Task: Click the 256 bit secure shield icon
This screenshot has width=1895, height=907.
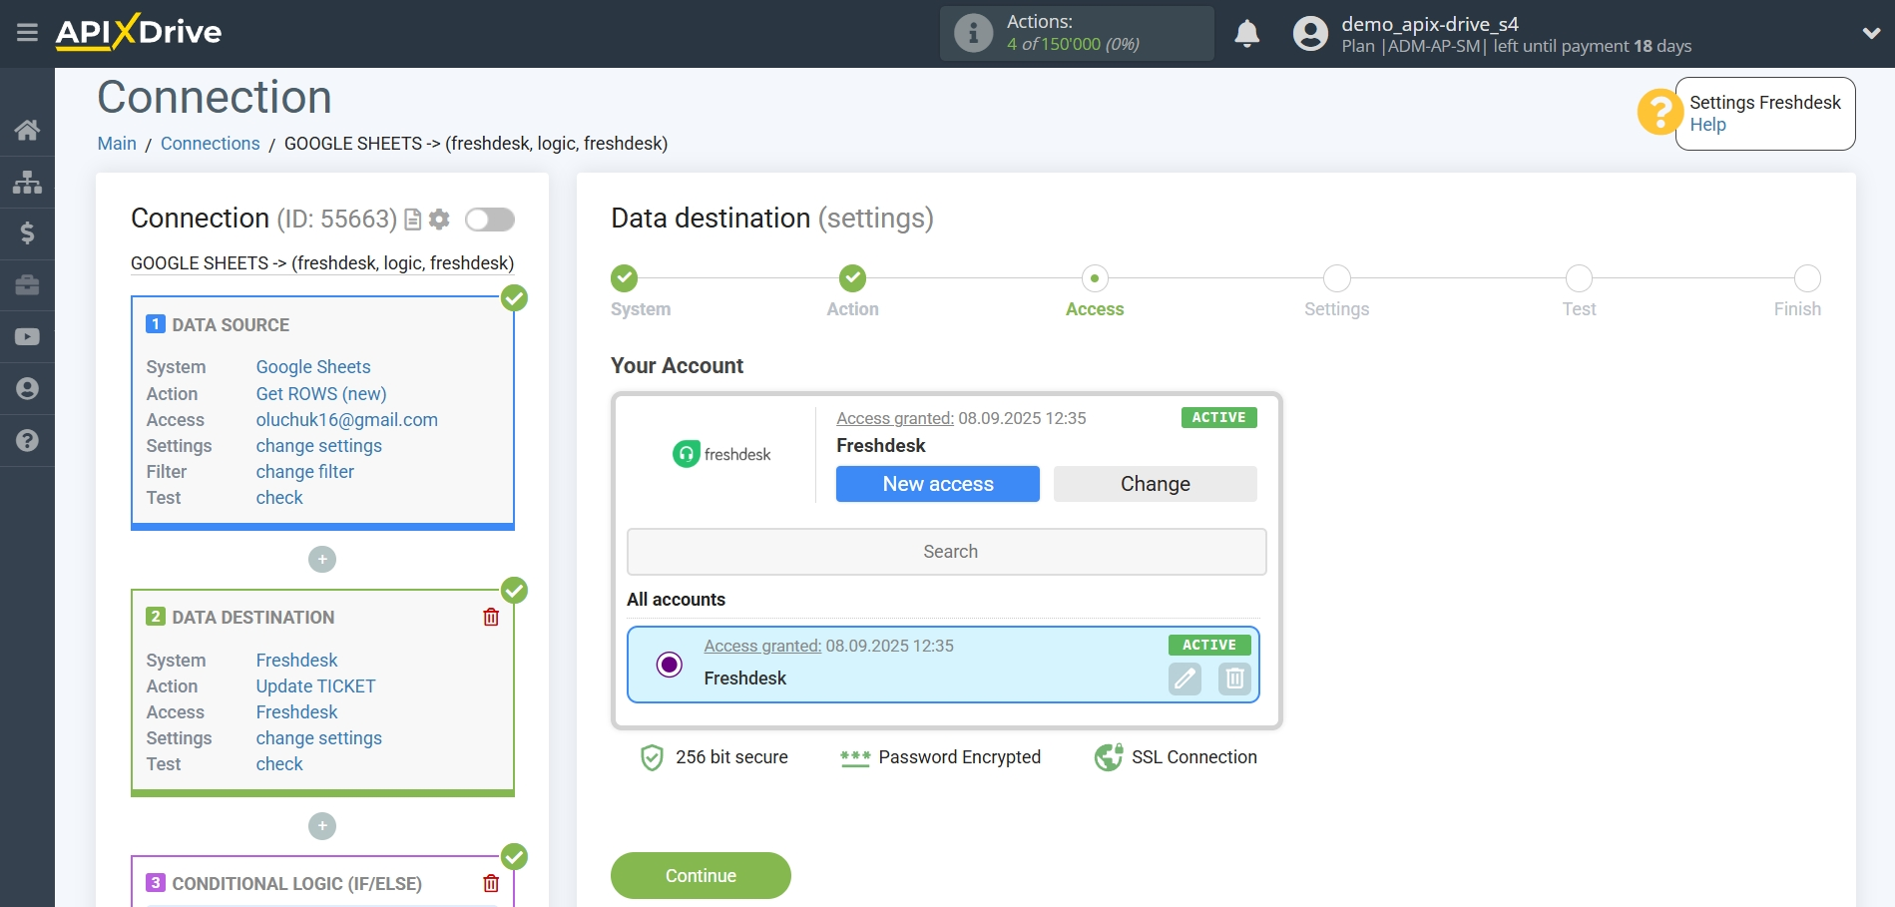Action: point(652,758)
